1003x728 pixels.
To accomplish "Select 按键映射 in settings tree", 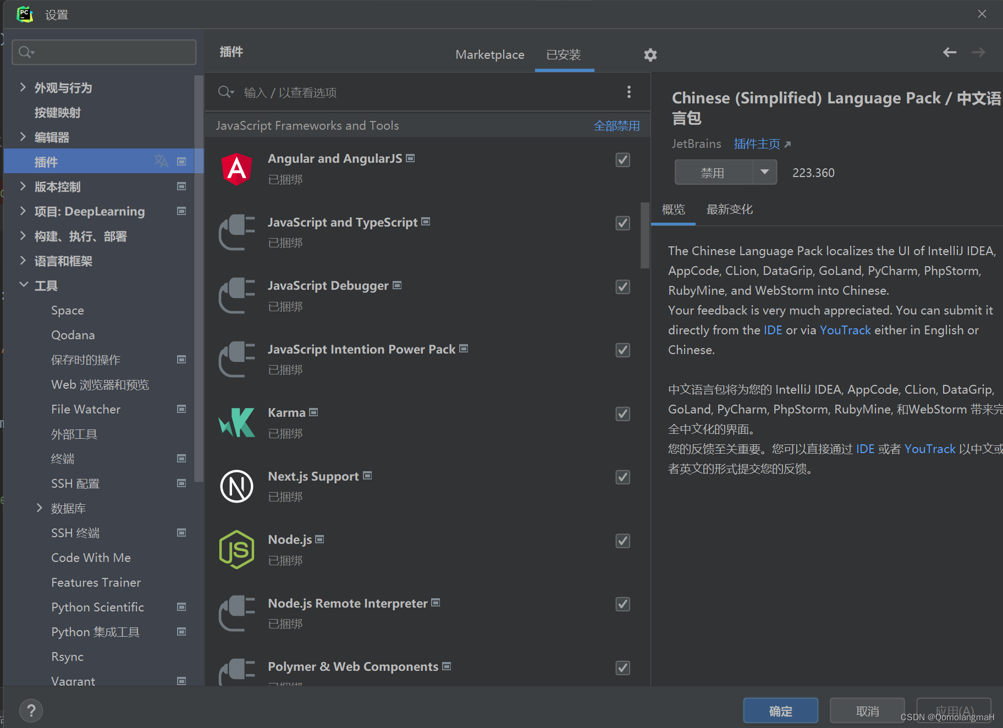I will coord(58,112).
